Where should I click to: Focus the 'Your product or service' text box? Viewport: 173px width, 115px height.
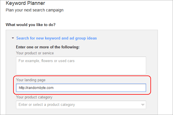(x=81, y=66)
